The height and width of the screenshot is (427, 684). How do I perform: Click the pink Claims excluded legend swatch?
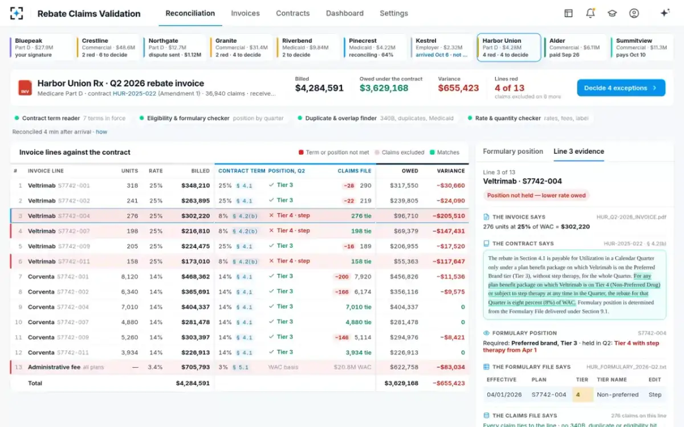point(377,153)
